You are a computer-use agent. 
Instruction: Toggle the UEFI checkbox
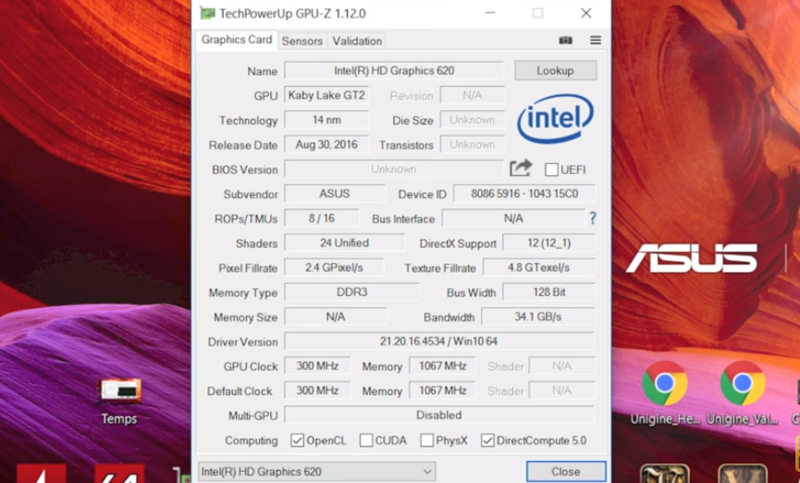[551, 169]
